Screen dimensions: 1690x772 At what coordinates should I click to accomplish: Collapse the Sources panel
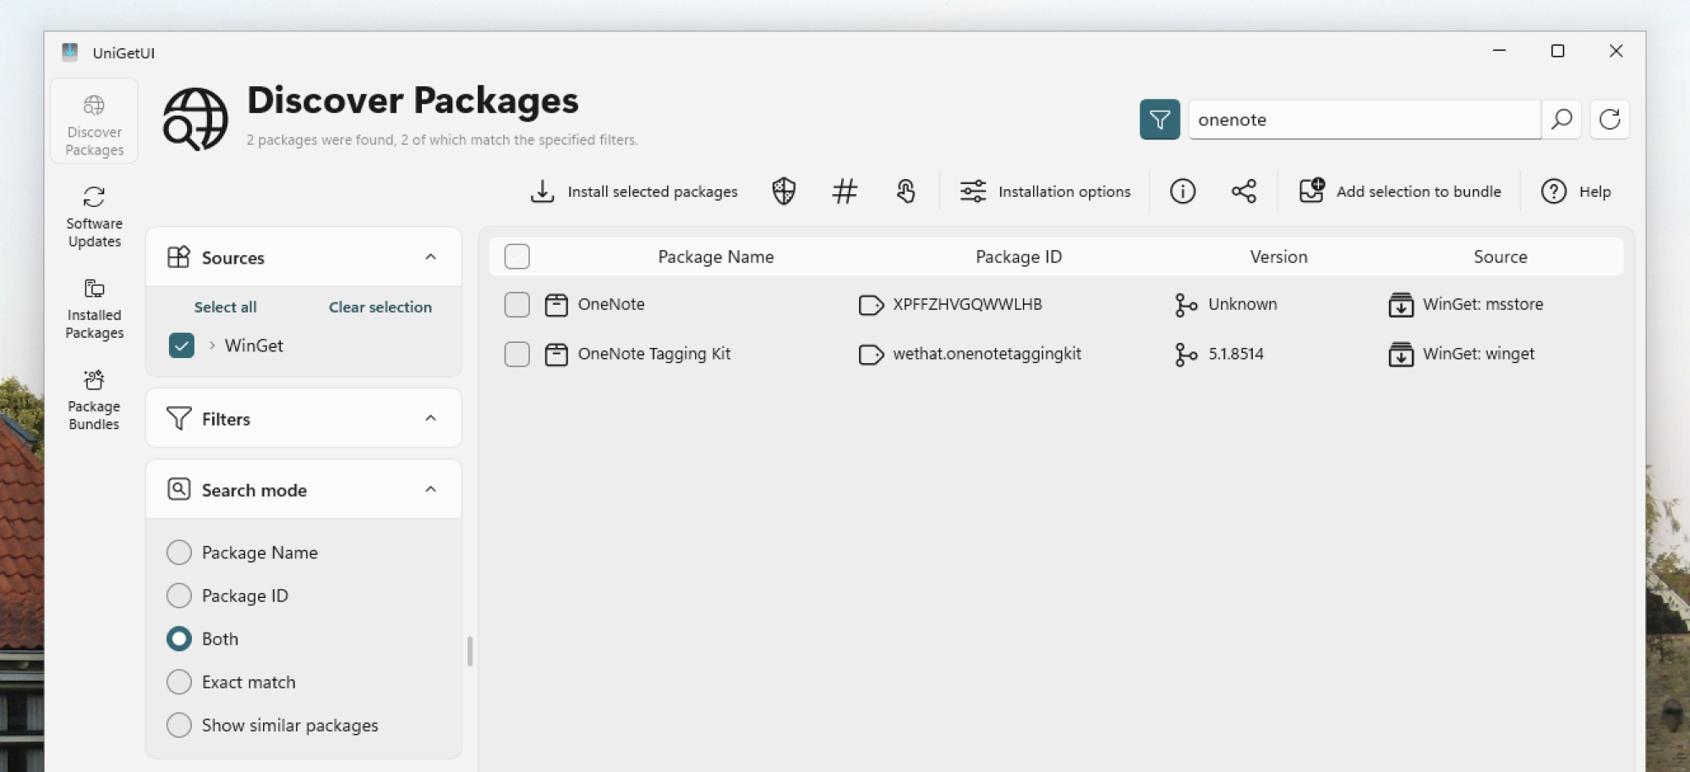pyautogui.click(x=431, y=257)
